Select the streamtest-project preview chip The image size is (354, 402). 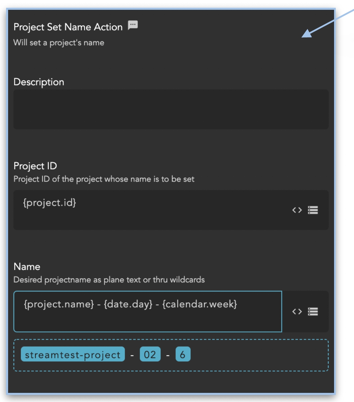click(73, 355)
